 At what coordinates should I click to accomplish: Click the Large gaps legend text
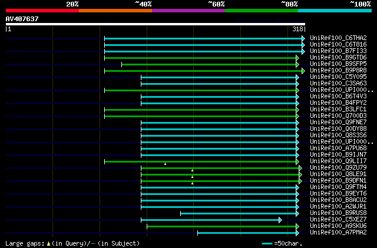pyautogui.click(x=25, y=244)
